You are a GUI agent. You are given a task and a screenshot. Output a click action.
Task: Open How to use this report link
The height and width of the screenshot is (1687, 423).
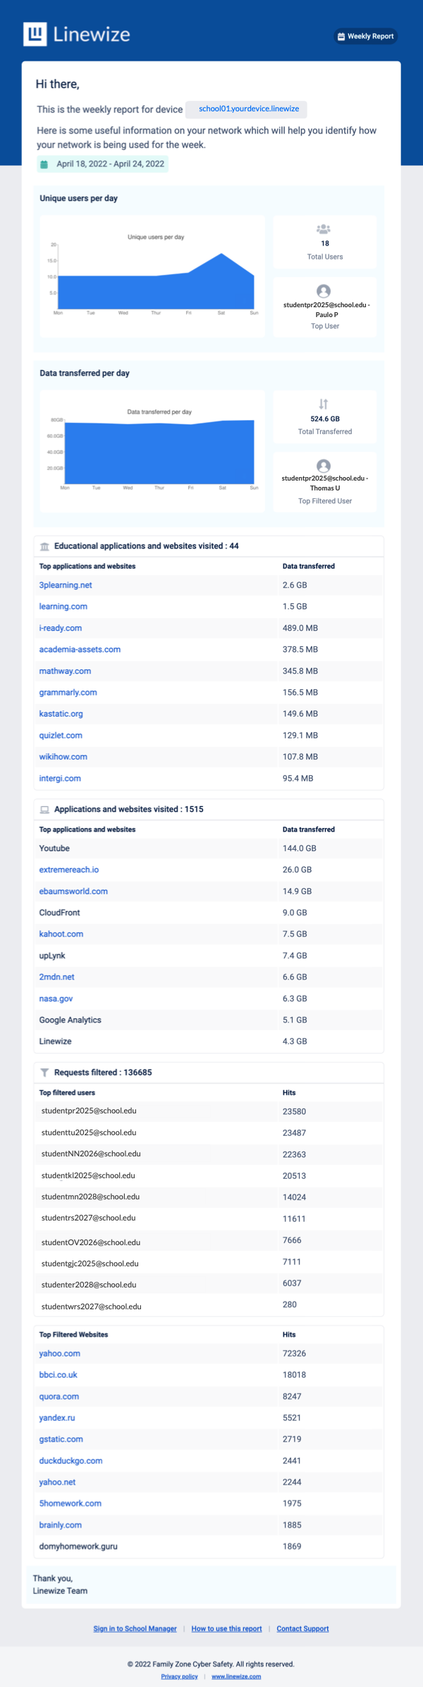click(x=227, y=1629)
